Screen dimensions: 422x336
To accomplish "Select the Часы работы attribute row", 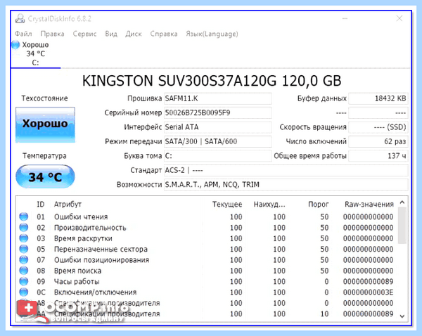I will tap(207, 281).
